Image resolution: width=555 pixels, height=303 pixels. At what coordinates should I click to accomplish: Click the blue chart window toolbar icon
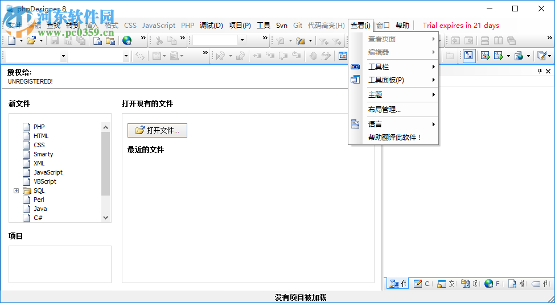343,56
